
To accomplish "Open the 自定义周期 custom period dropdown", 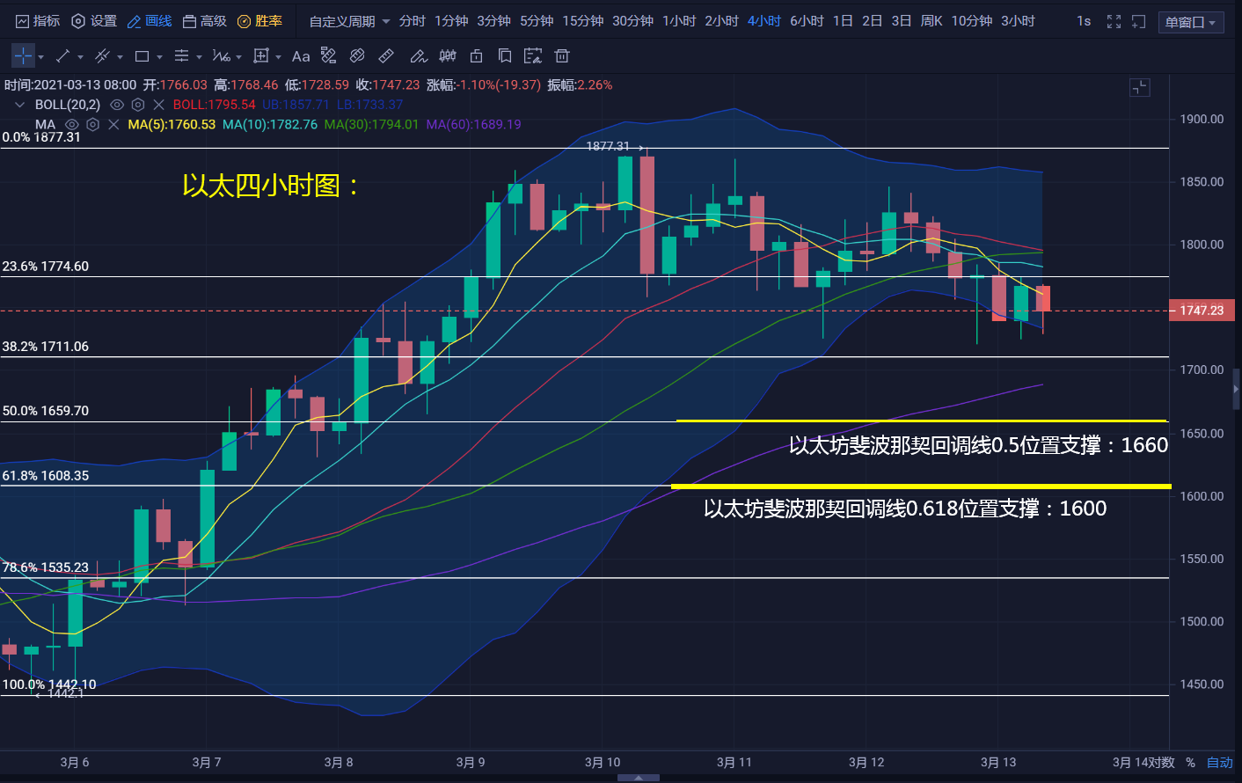I will tap(349, 21).
